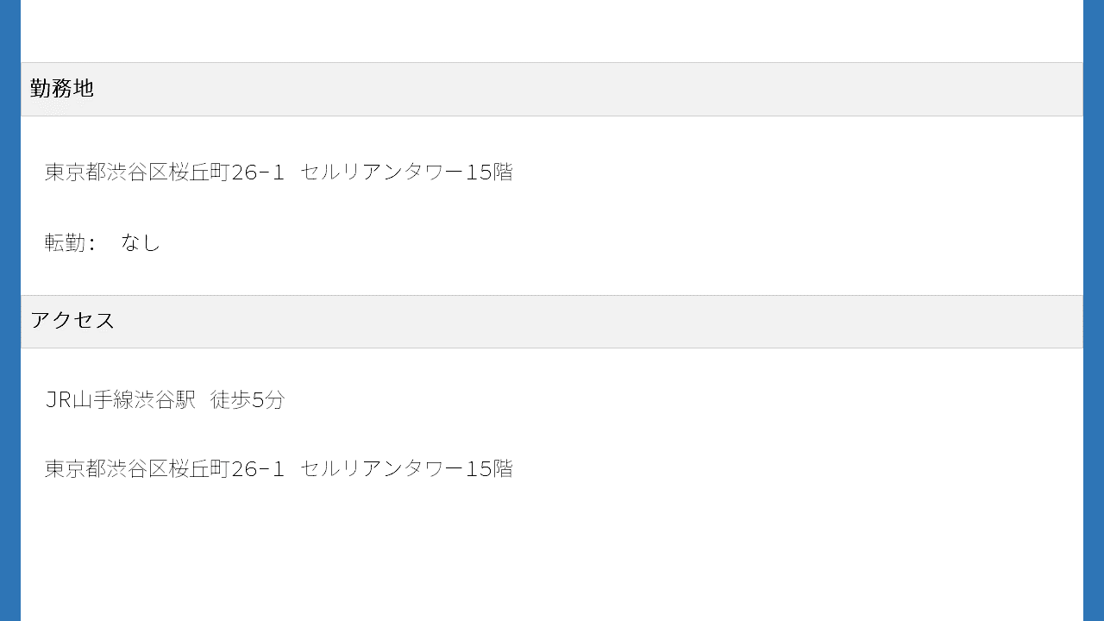Click the 転勤: label
This screenshot has width=1104, height=621.
pos(70,243)
